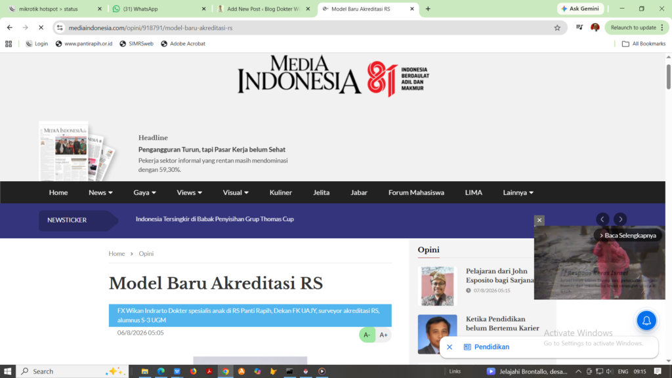672x378 pixels.
Task: Go back with the browser back arrow
Action: coord(9,28)
